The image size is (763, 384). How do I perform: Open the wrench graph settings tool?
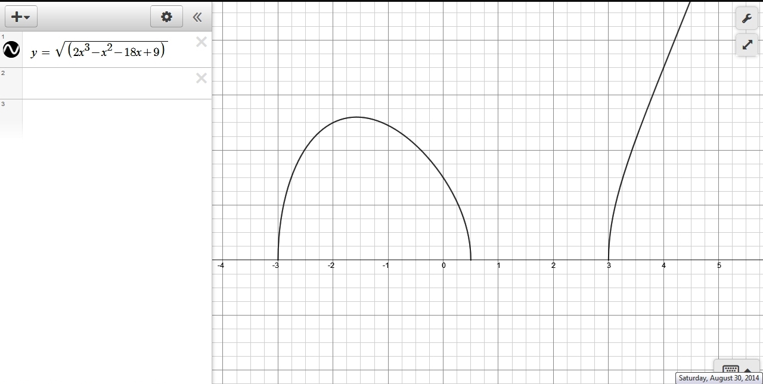pyautogui.click(x=747, y=18)
